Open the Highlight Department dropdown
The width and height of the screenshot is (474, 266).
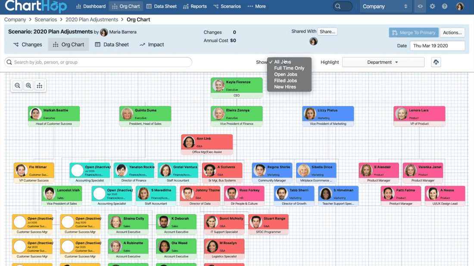383,62
